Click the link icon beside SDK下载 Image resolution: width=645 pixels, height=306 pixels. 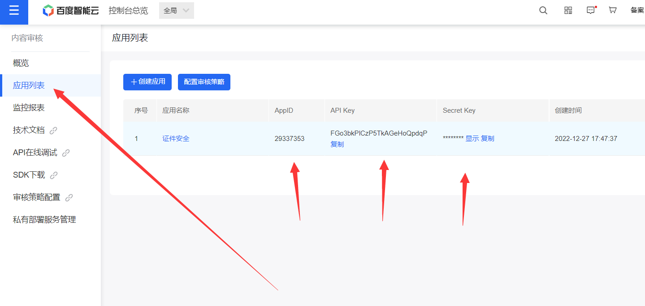coord(54,175)
